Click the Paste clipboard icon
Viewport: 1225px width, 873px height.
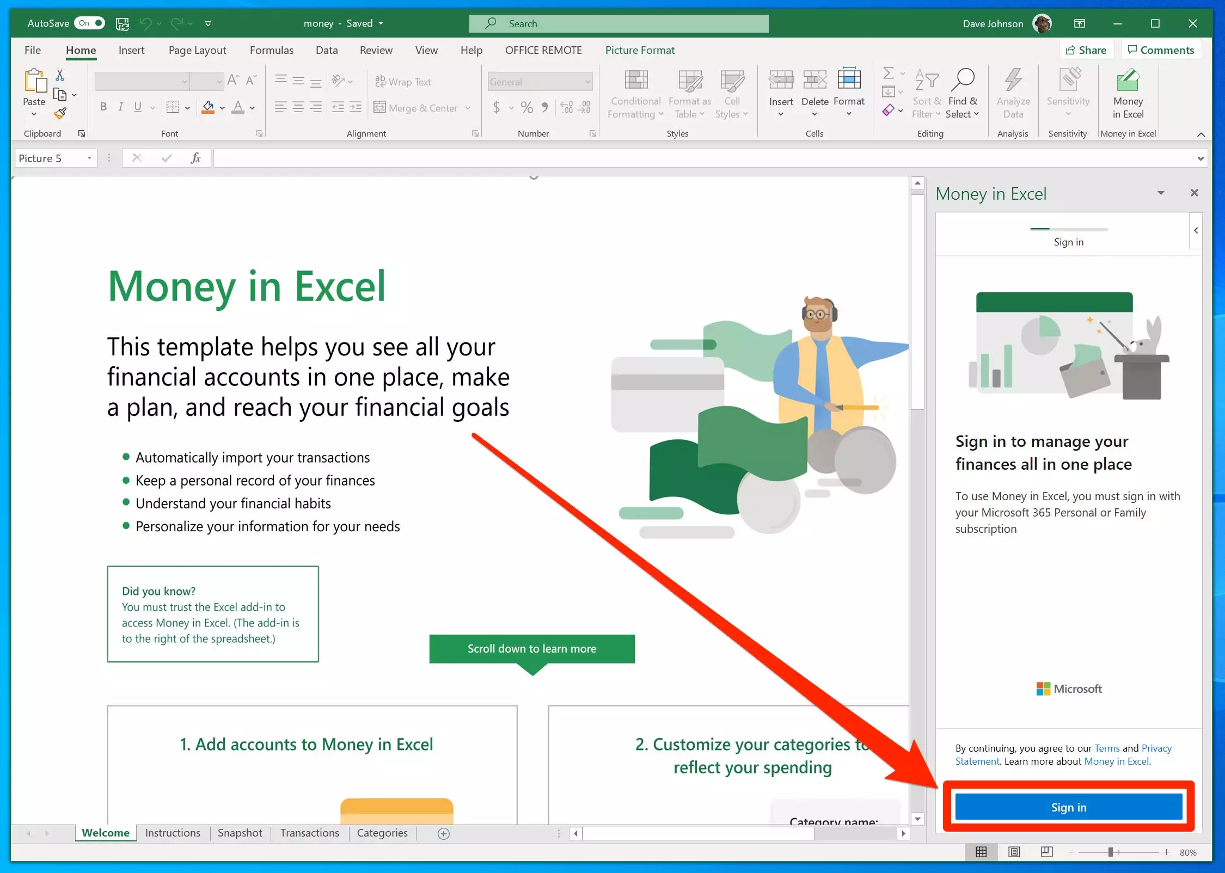coord(34,82)
